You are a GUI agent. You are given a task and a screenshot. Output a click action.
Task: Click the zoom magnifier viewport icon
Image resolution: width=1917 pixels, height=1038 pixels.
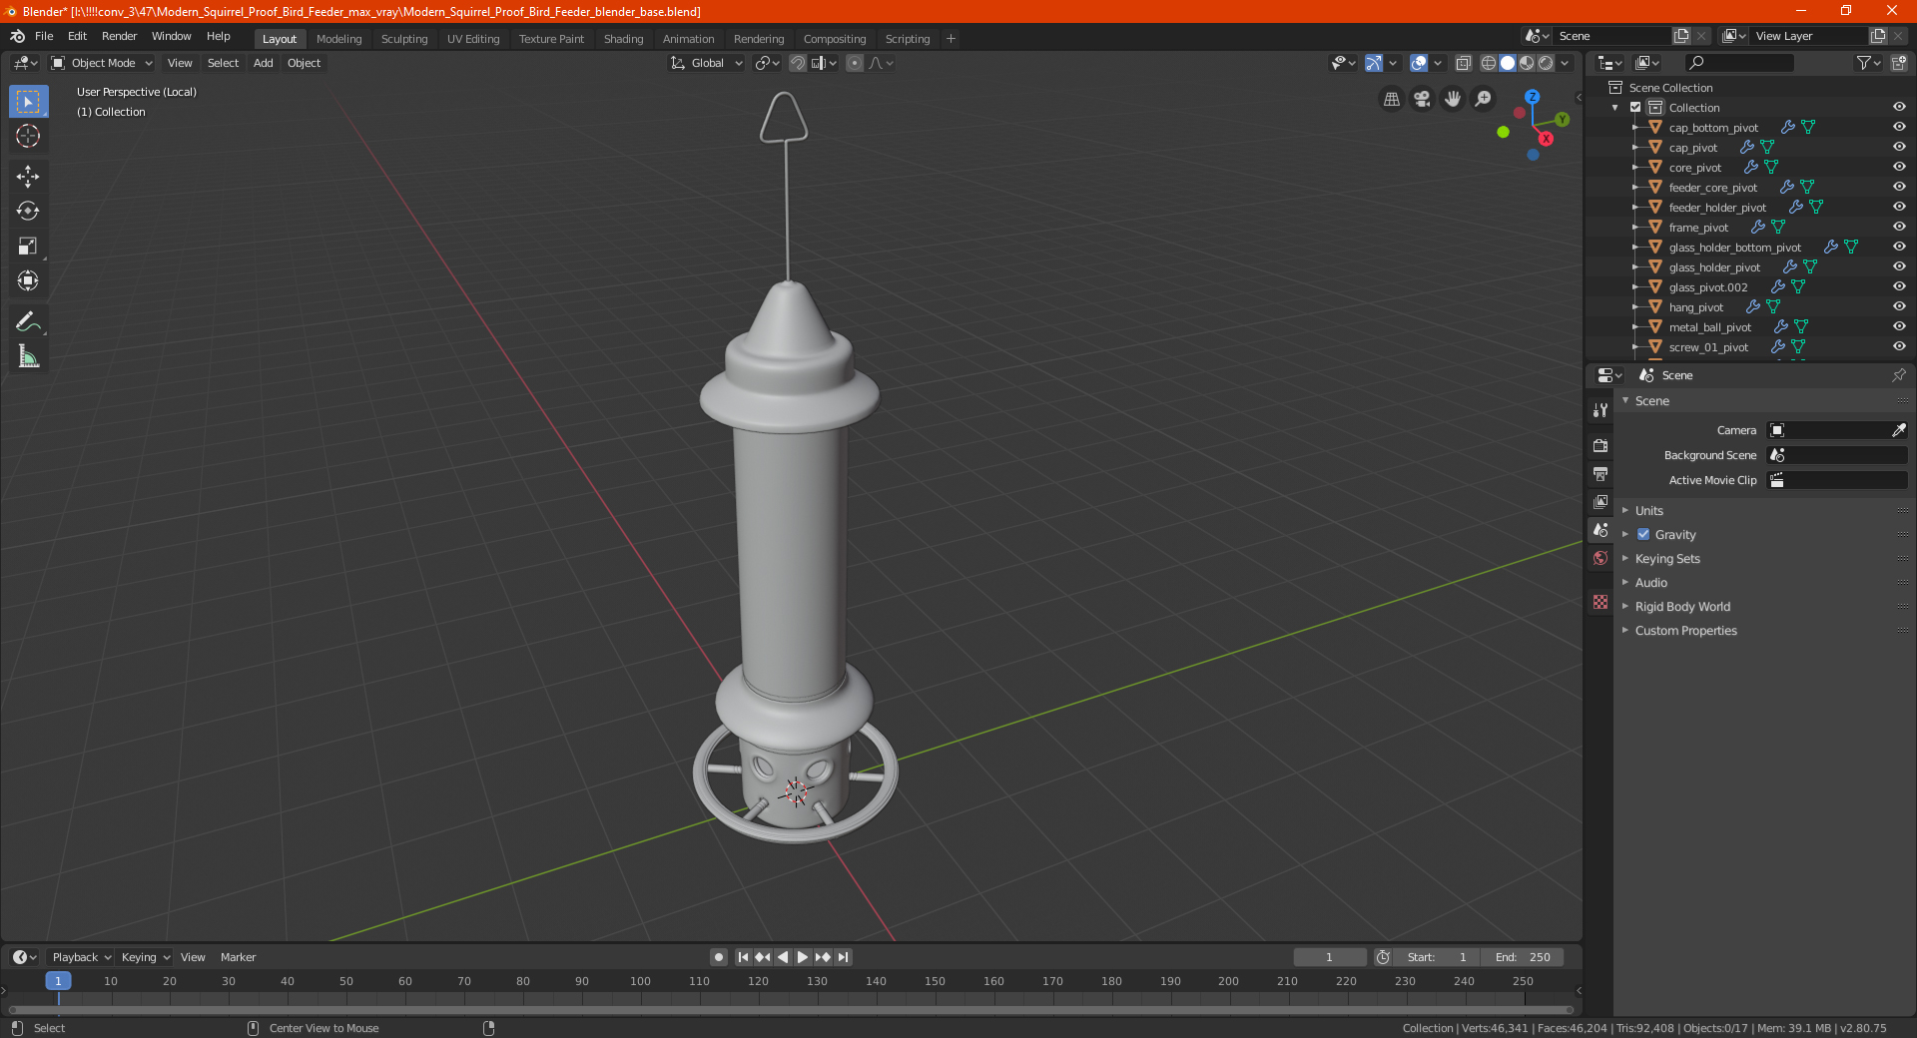coord(1484,99)
